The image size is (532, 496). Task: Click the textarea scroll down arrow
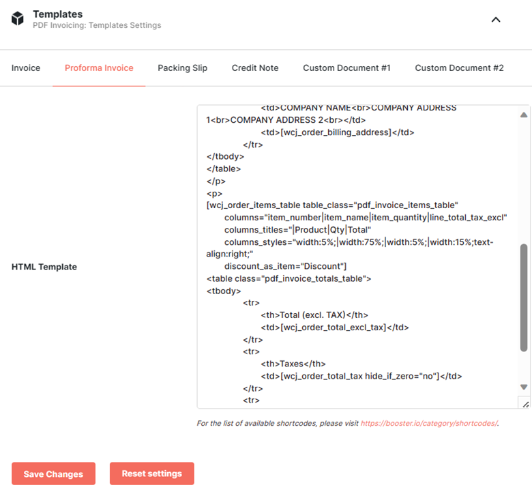click(x=524, y=387)
